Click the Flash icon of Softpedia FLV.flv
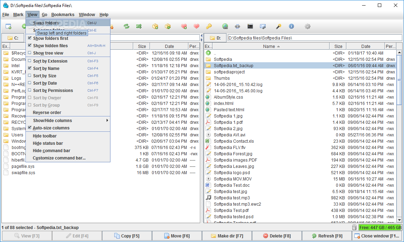The width and height of the screenshot is (404, 242). coord(208,148)
